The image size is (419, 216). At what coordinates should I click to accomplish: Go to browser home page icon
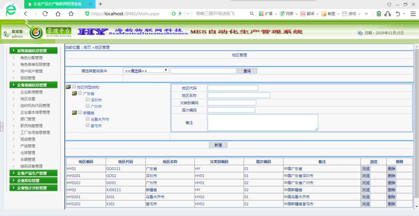click(x=58, y=14)
